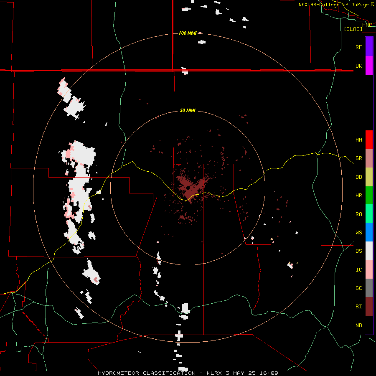Click the GC legend label

click(x=358, y=288)
